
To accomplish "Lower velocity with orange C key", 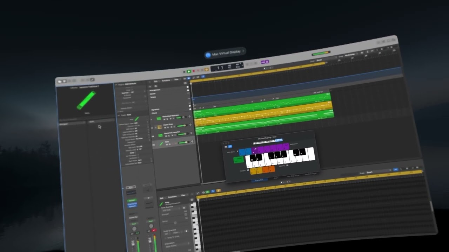I will pyautogui.click(x=266, y=170).
